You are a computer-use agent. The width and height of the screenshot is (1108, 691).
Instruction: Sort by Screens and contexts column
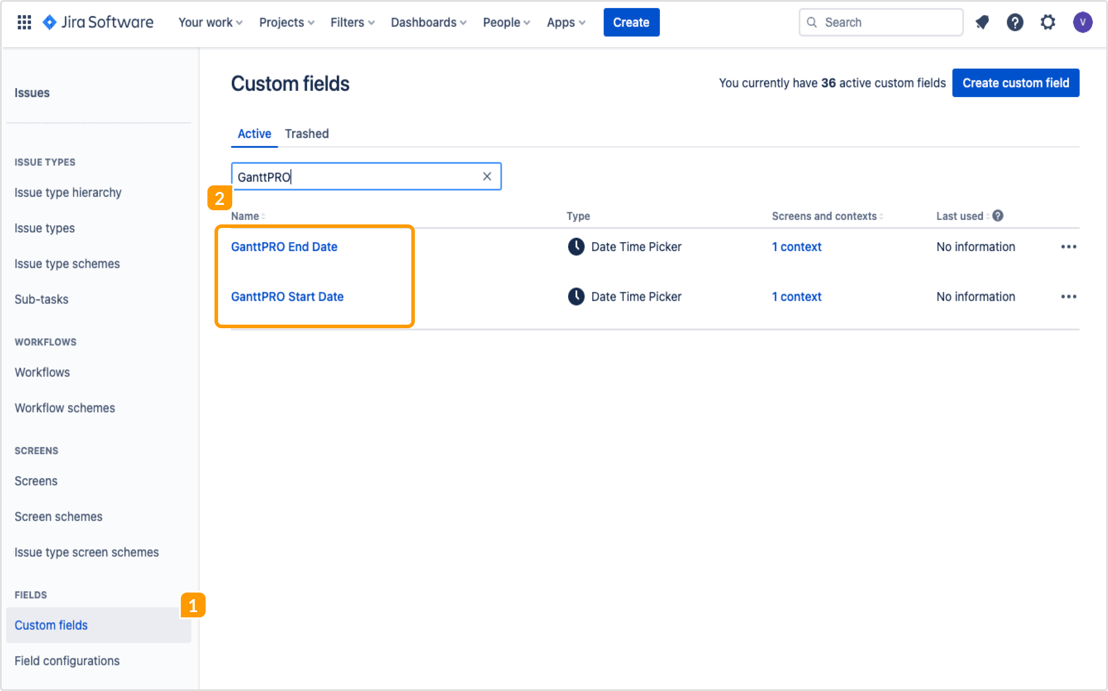tap(827, 216)
